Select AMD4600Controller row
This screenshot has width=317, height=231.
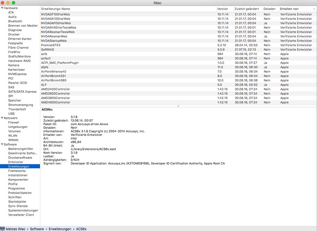point(179,102)
